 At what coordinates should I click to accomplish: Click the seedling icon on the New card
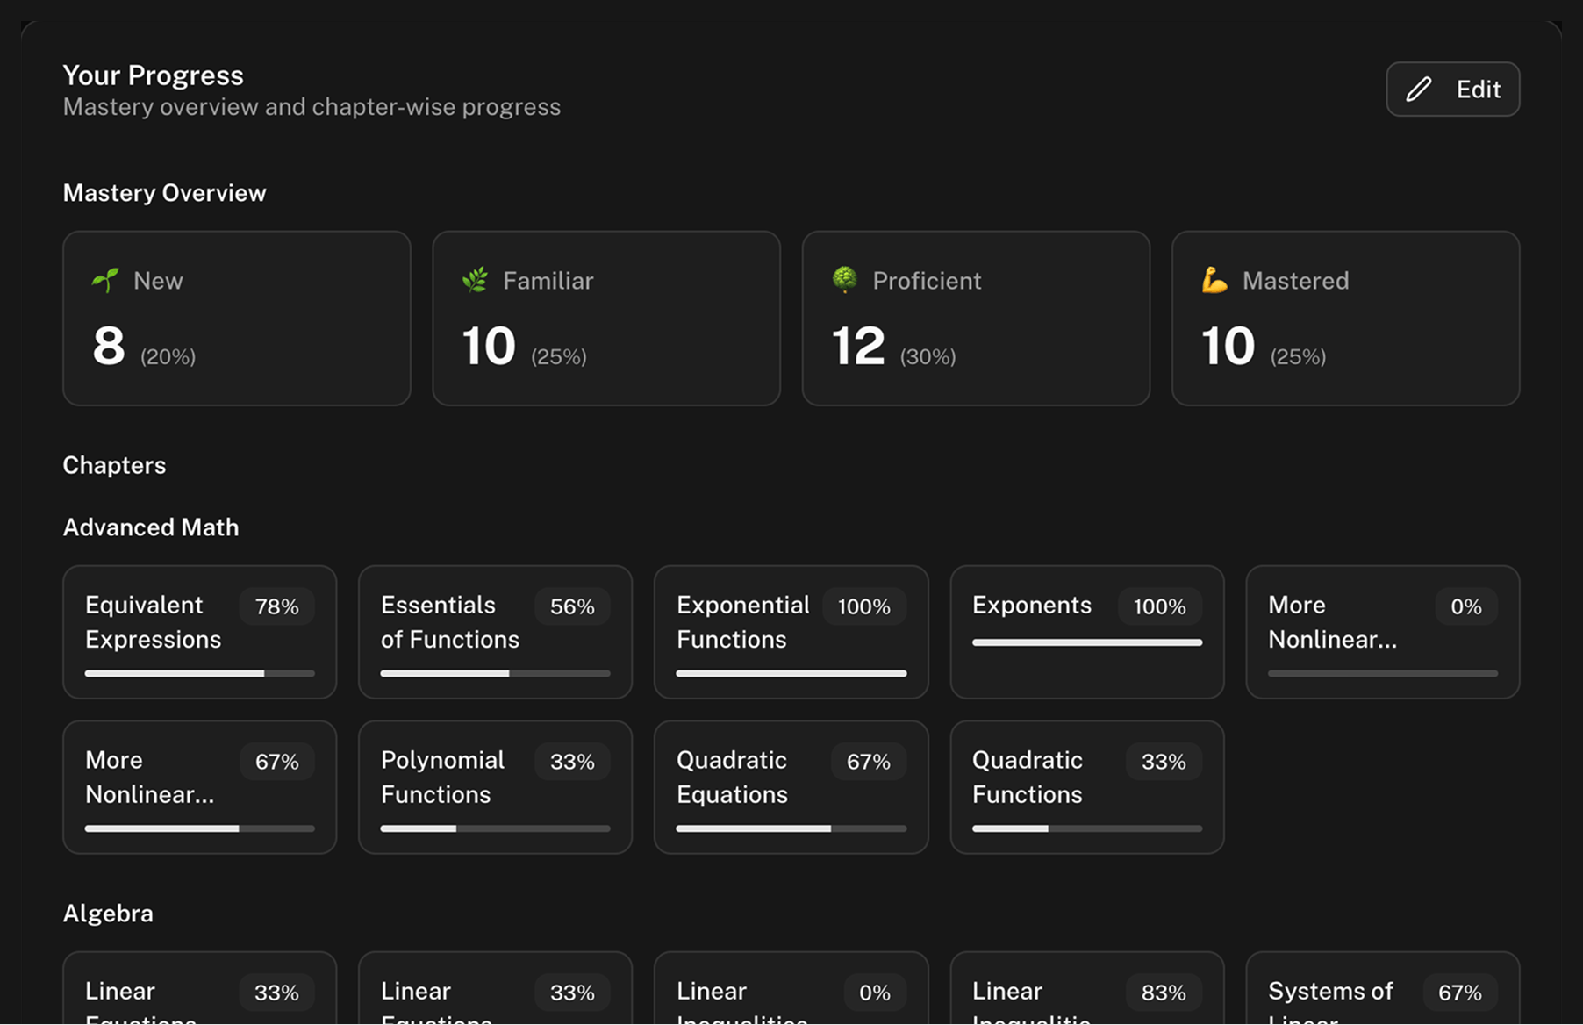(x=104, y=280)
